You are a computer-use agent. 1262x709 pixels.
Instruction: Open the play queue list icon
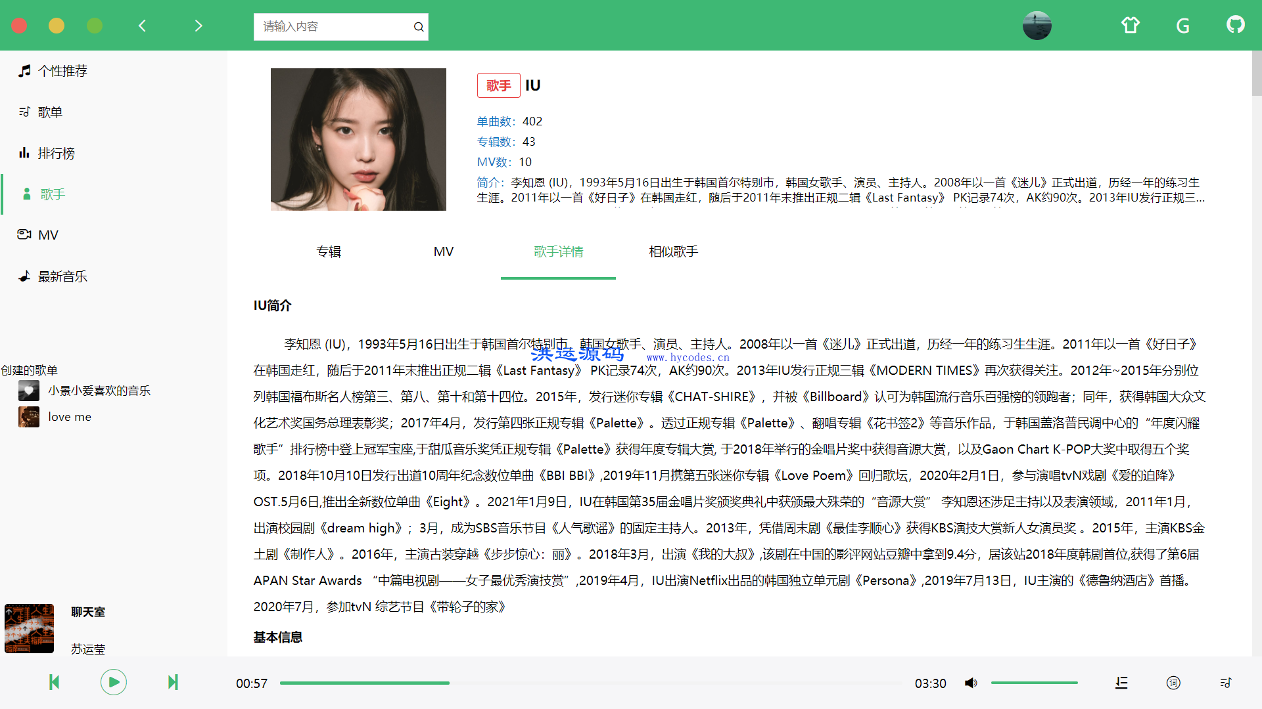pos(1121,683)
